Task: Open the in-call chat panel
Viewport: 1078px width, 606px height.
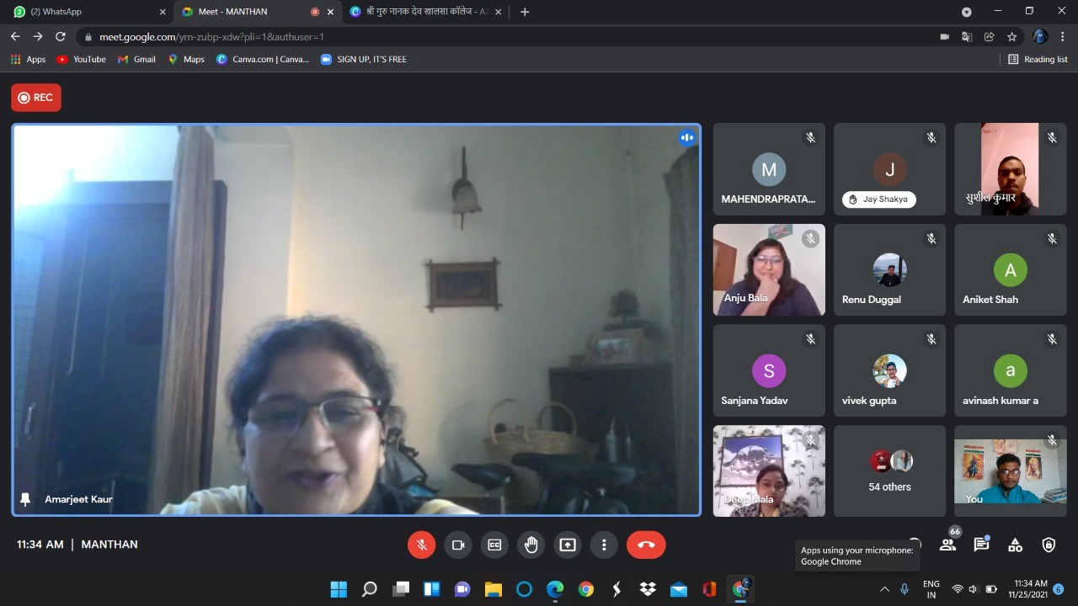Action: pos(981,545)
